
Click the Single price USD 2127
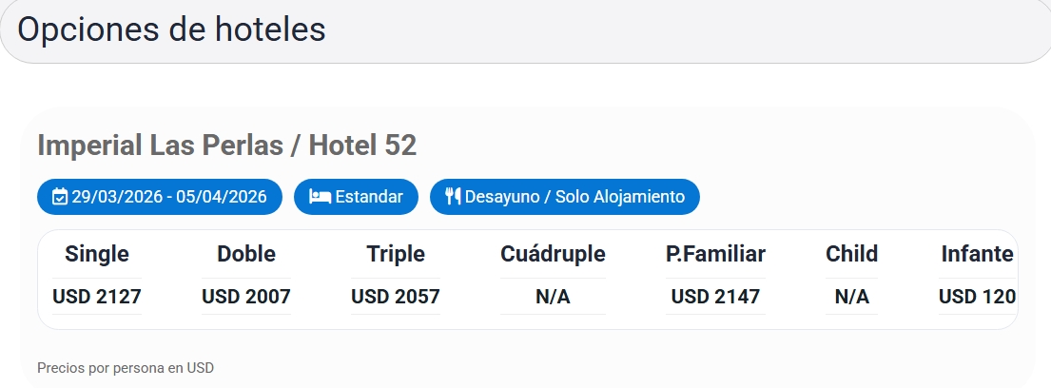(x=97, y=297)
